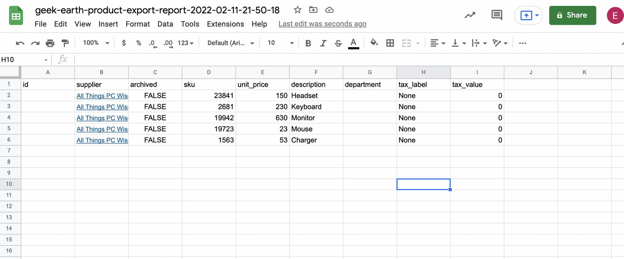
Task: Toggle italic formatting
Action: click(x=323, y=43)
